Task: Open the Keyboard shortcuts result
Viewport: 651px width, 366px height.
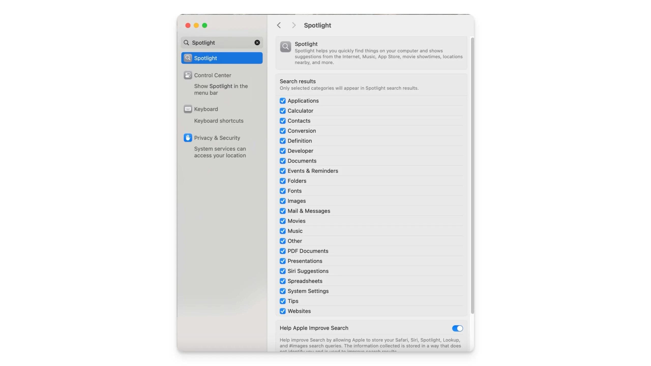Action: tap(219, 121)
